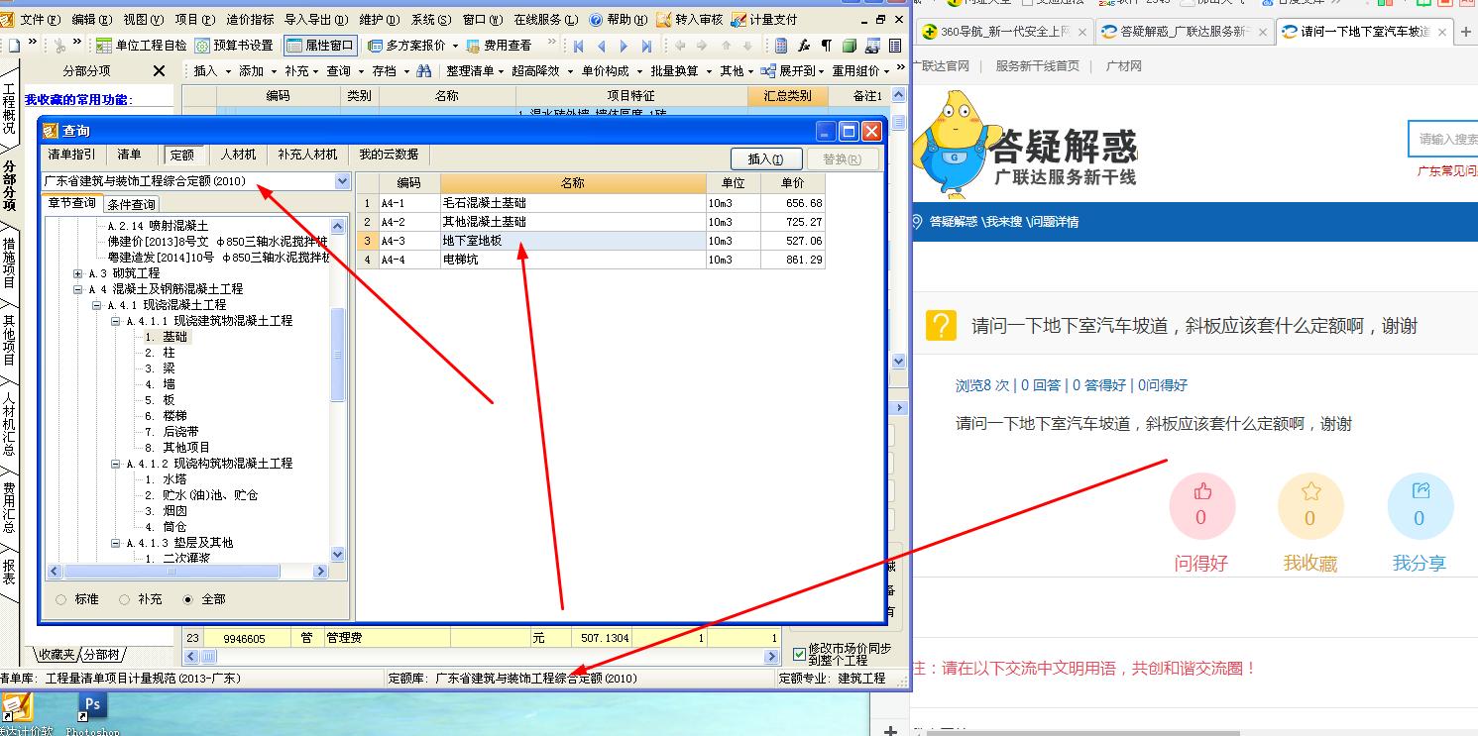Launch Photoshop from the desktop shortcut
The image size is (1478, 736).
(x=92, y=714)
